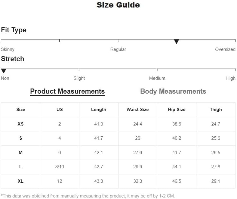Click the 8/10 US size cell
This screenshot has height=199, width=237.
coord(60,167)
